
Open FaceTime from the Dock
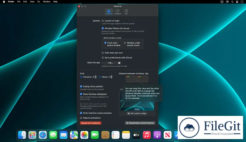coord(95,135)
